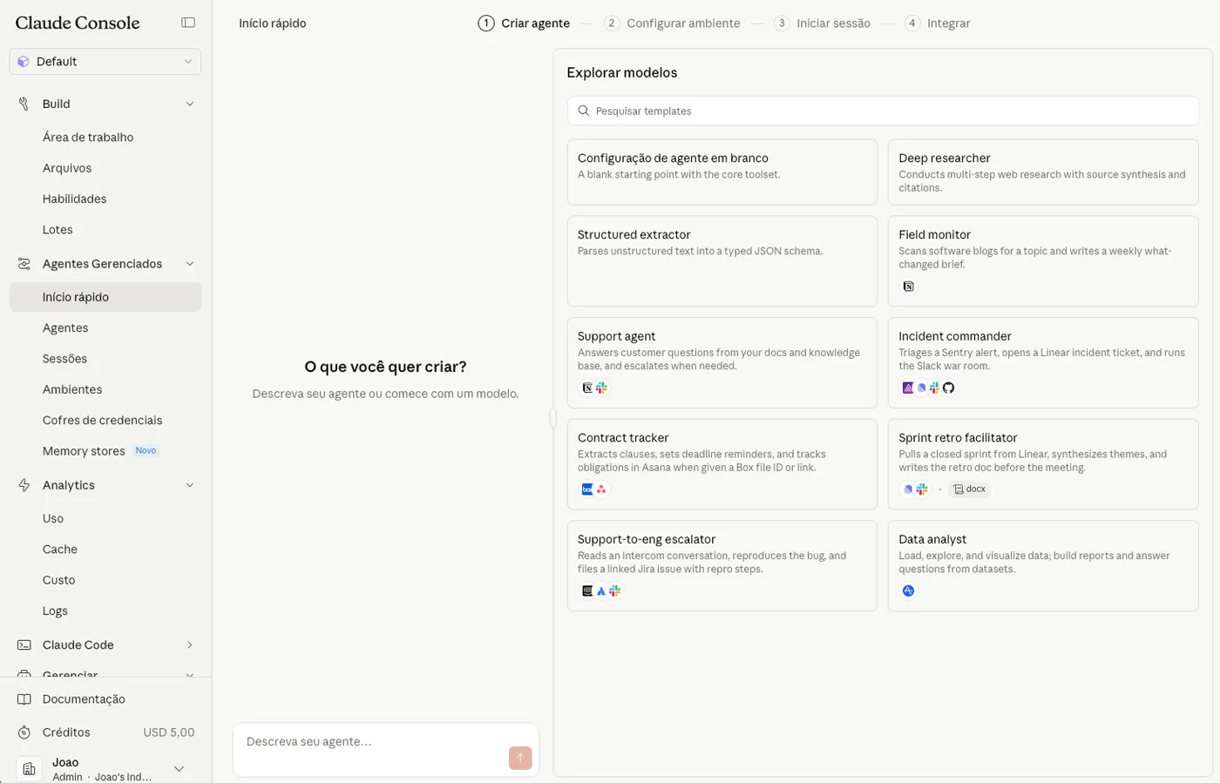Click the Linear icon in Incident commander card
Screen dimensions: 1220x783
pos(922,388)
